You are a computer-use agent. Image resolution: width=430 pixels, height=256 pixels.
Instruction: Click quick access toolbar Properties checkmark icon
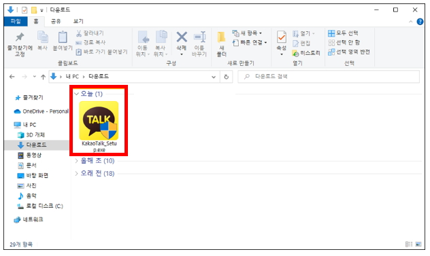point(24,10)
